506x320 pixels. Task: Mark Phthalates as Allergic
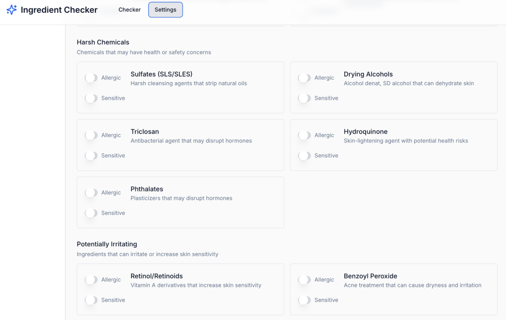pos(91,192)
